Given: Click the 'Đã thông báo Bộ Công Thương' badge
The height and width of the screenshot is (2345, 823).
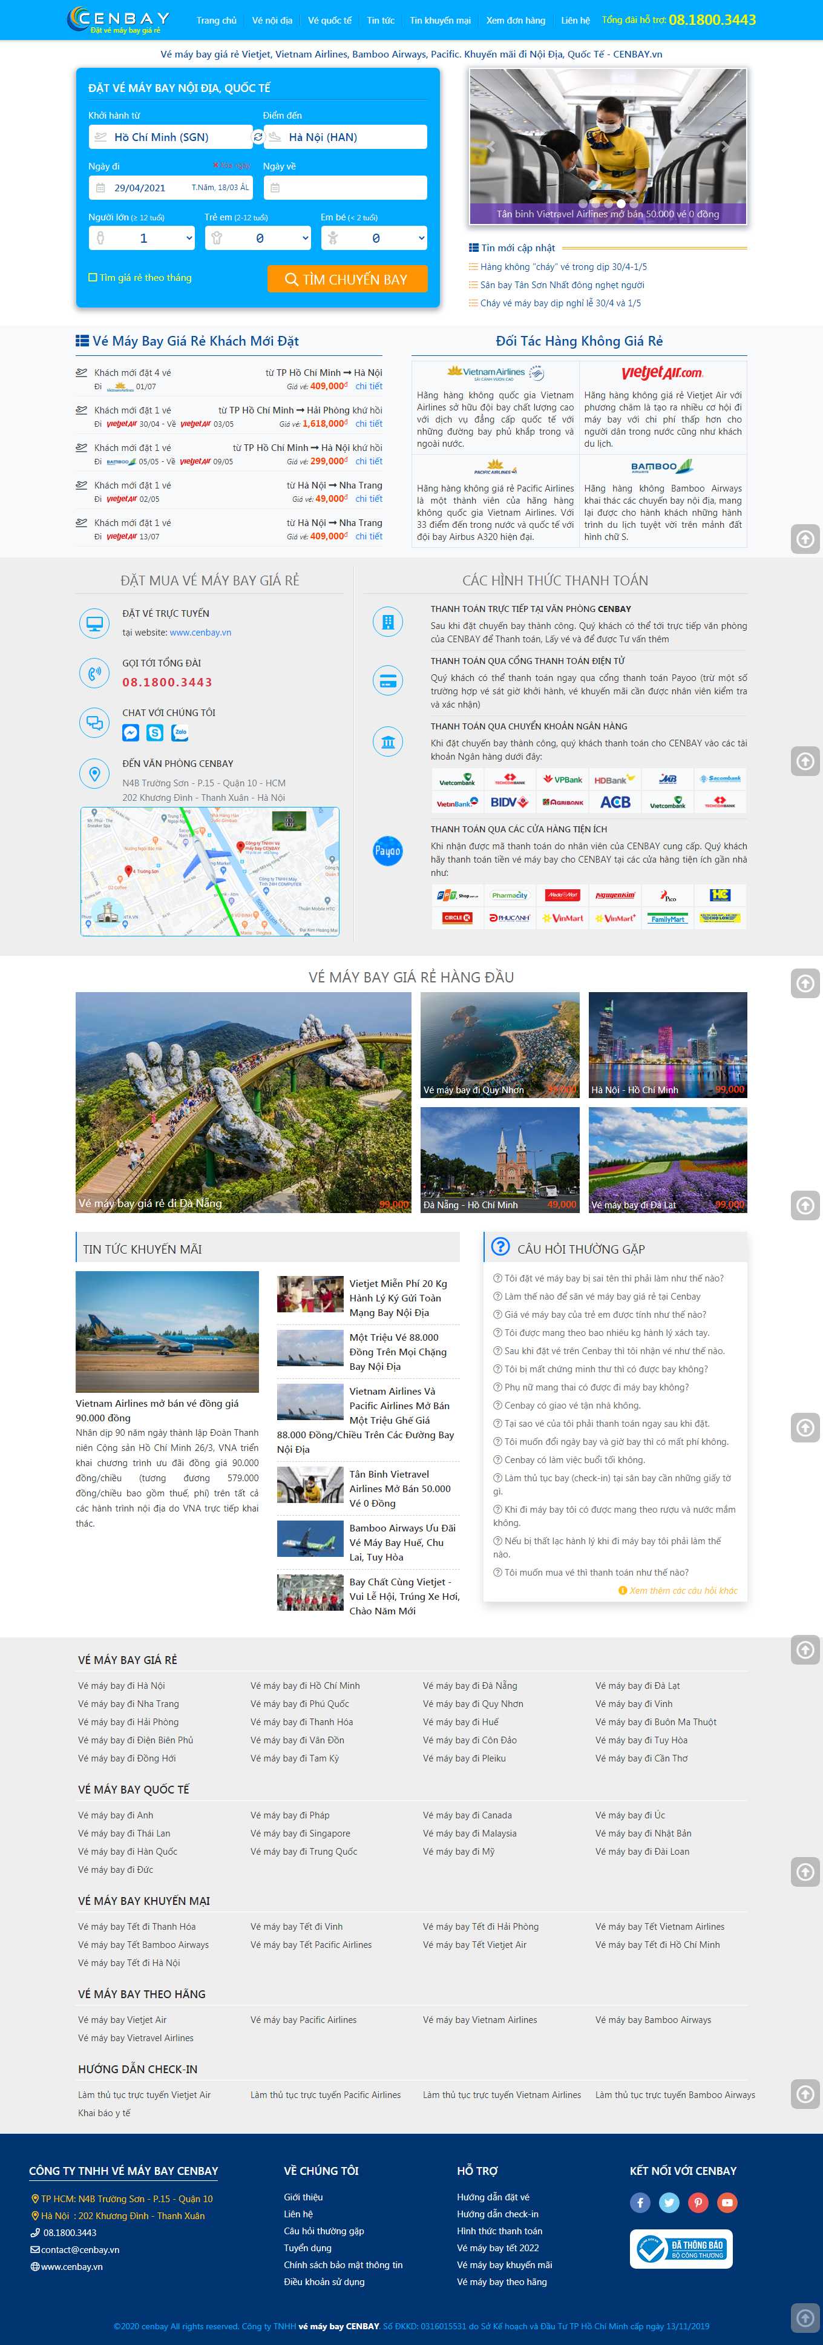Looking at the screenshot, I should pyautogui.click(x=682, y=2249).
